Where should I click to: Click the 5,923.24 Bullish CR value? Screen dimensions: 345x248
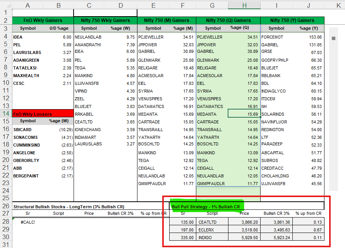[276, 238]
